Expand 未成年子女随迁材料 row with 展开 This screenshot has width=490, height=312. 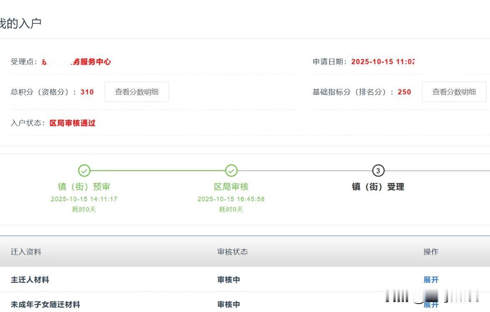click(x=431, y=305)
